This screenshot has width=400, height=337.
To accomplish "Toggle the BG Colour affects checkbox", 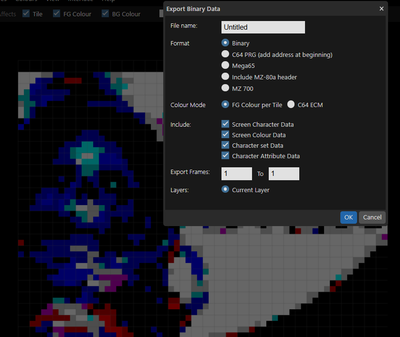I will coord(105,13).
